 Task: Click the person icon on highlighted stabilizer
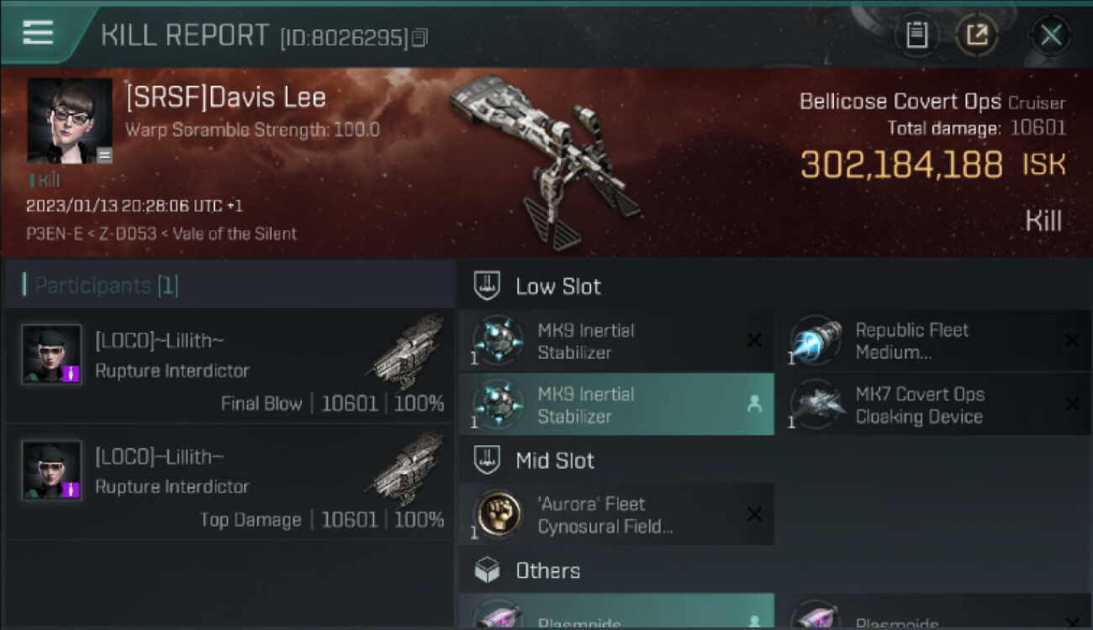[754, 404]
